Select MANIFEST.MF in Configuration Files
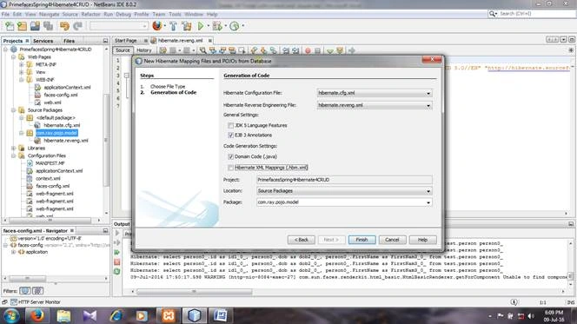Viewport: 577px width, 324px height. [x=50, y=163]
